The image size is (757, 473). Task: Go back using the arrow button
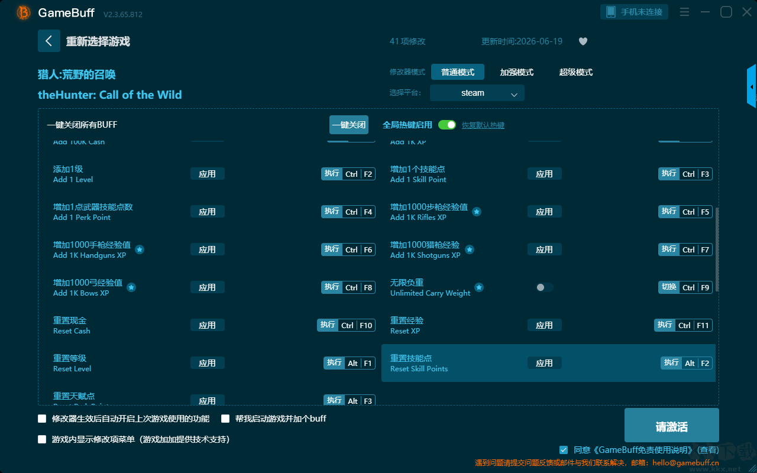tap(49, 41)
